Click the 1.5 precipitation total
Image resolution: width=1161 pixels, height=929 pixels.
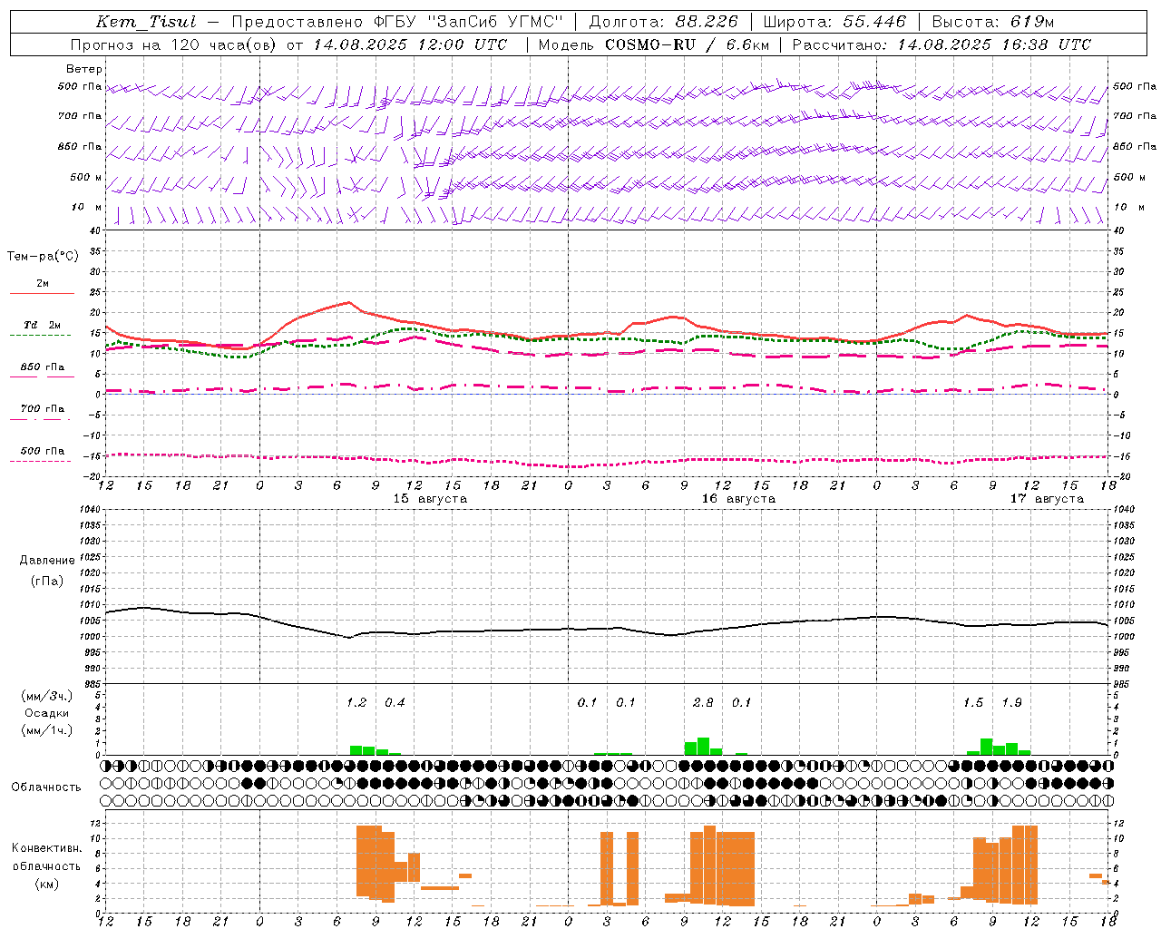[973, 702]
